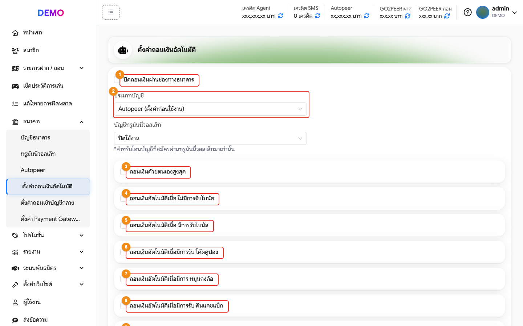Enable ถอนเงินอัตโนมัติเมื่อ ไม่มีการรับโบนัส checkbox

click(123, 198)
